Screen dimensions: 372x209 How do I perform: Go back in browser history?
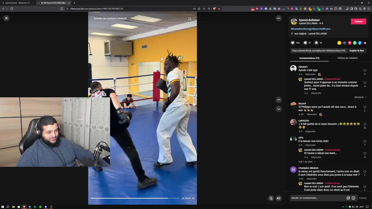pos(3,9)
